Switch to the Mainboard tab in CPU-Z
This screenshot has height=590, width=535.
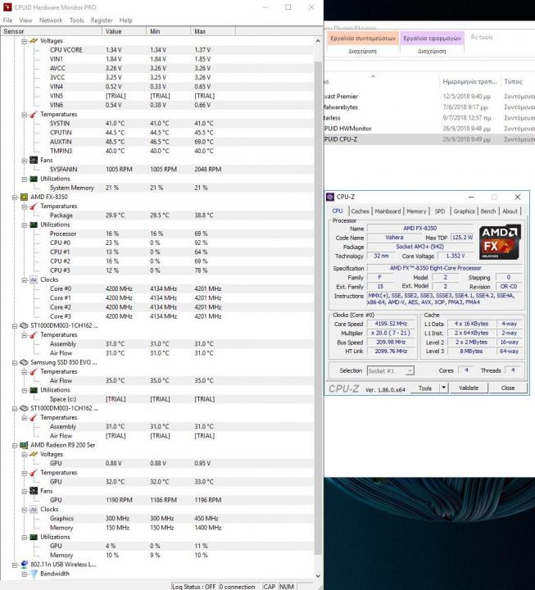388,211
